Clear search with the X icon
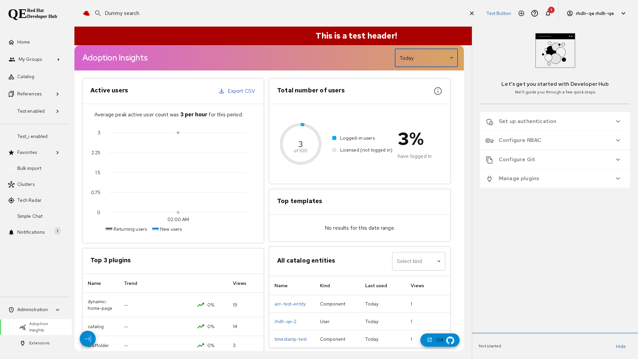Image resolution: width=638 pixels, height=359 pixels. coord(472,13)
